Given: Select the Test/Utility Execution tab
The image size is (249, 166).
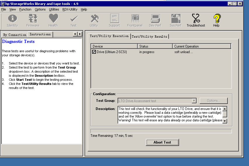Looking at the screenshot, I should point(109,36).
